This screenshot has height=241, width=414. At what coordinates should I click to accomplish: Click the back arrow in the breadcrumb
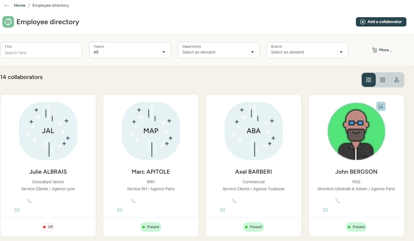pos(7,6)
